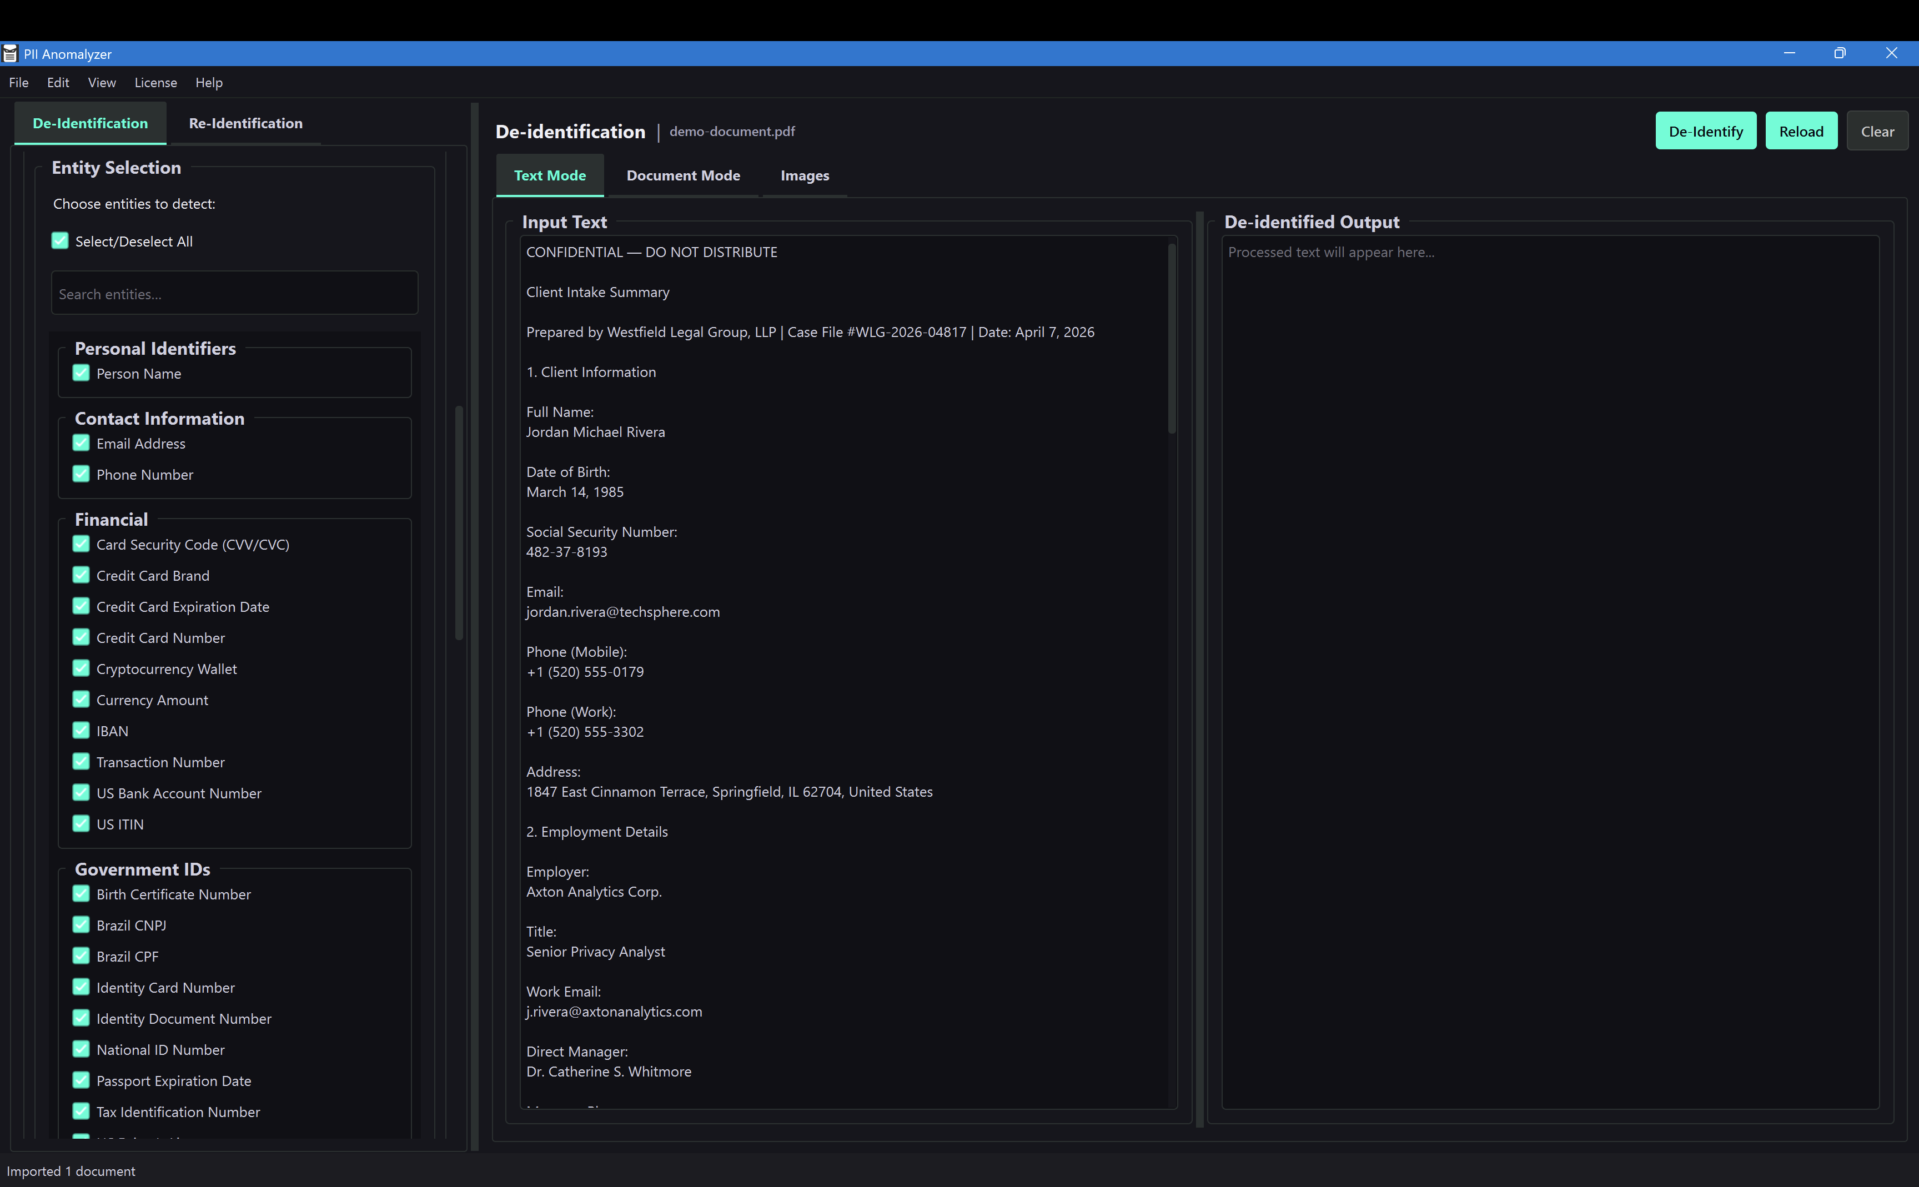The height and width of the screenshot is (1187, 1919).
Task: Click 'Imported 1 document' status bar message
Action: 71,1171
